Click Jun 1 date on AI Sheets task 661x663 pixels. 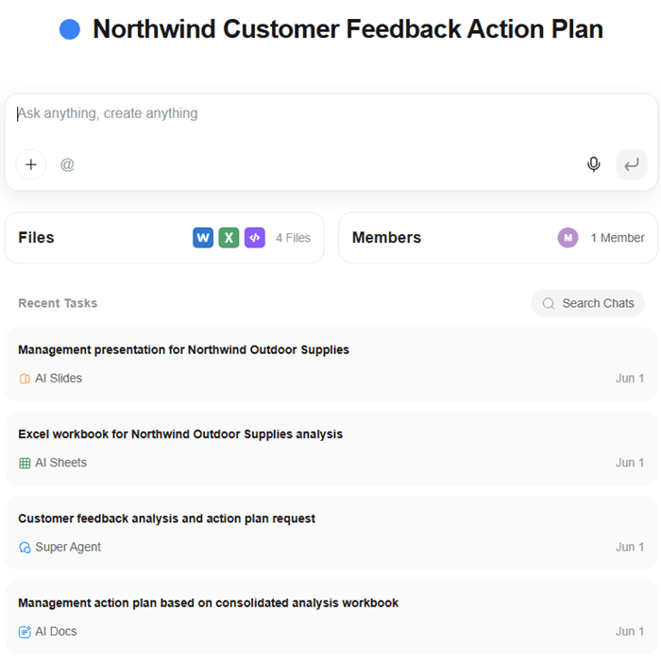[630, 463]
